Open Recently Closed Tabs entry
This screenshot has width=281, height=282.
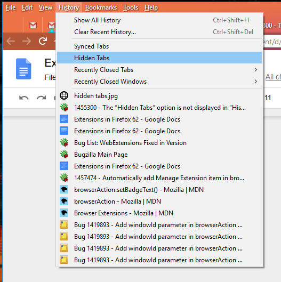coord(159,70)
